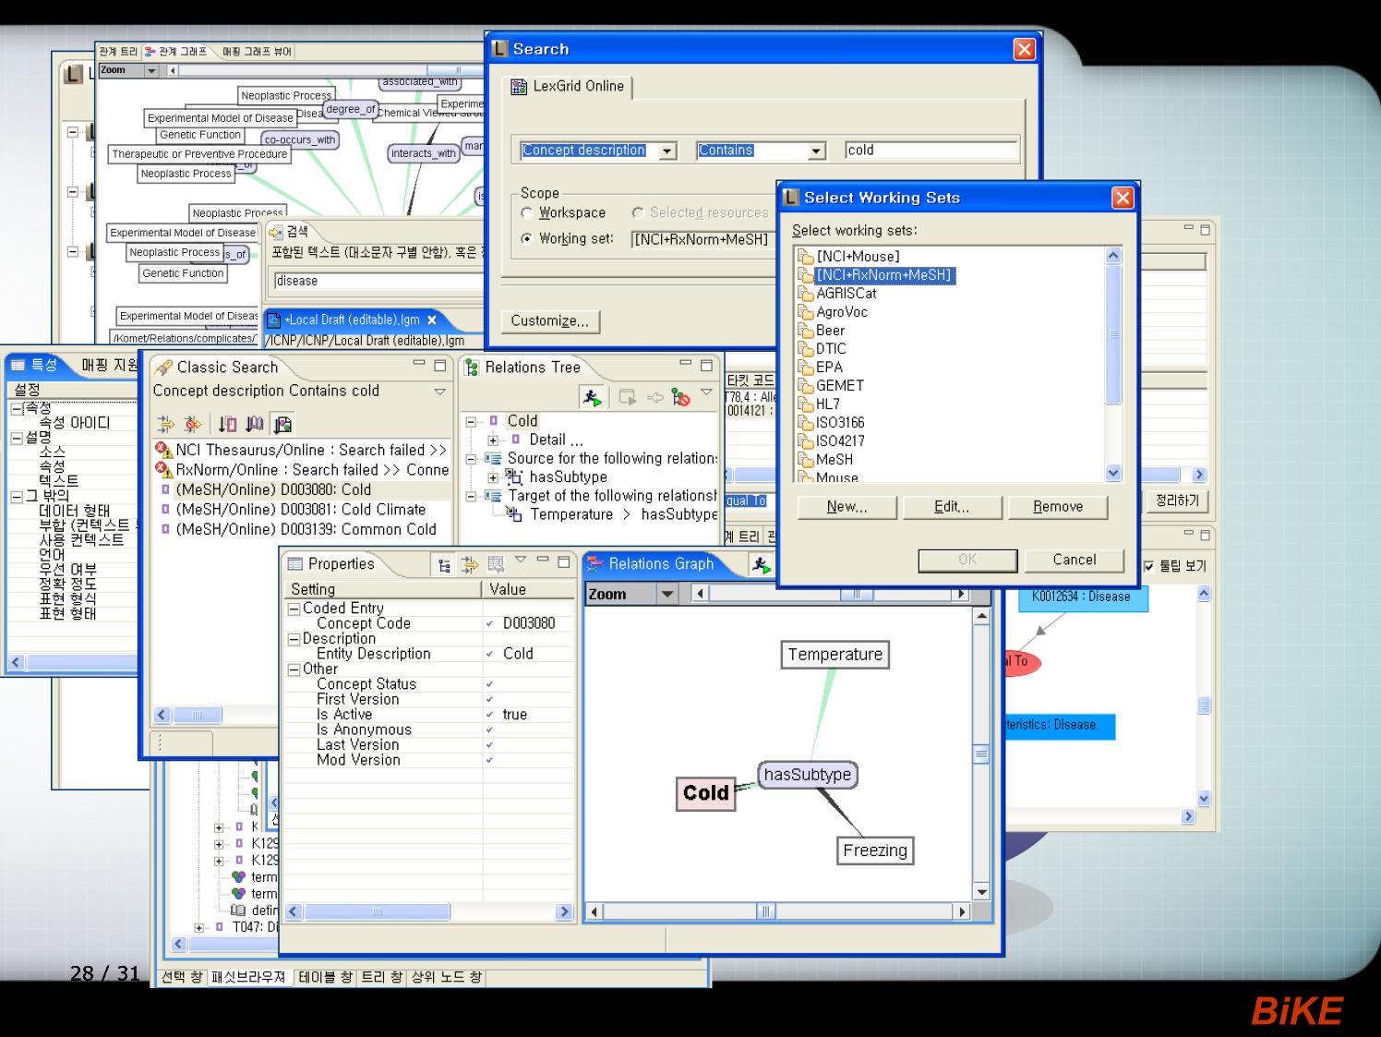Click hasSubtype relation icon in Relations Tree

[514, 477]
